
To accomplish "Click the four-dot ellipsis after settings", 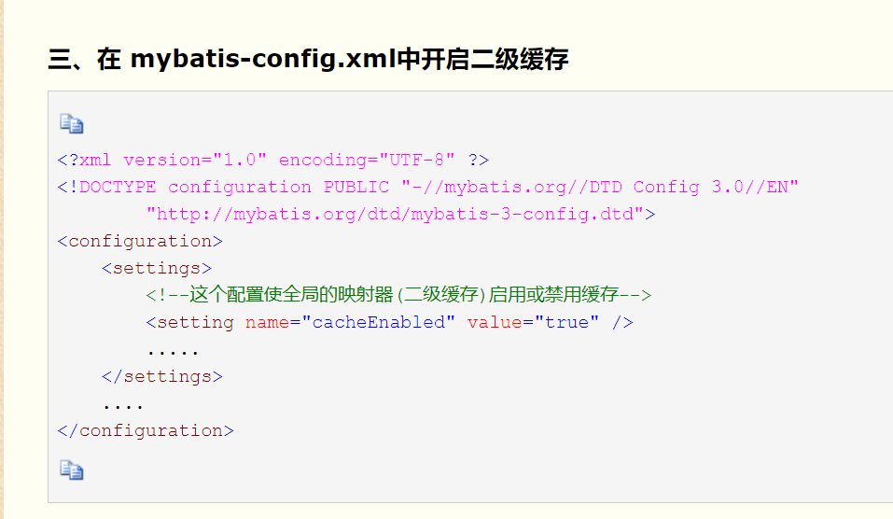I will tap(123, 407).
